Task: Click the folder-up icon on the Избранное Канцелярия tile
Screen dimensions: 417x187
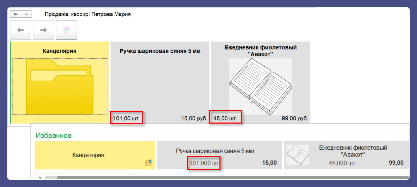Action: coord(148,162)
